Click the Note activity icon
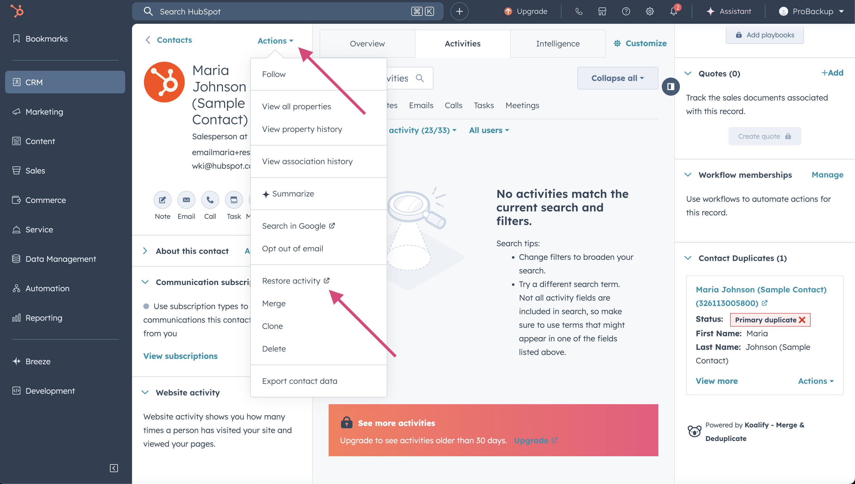This screenshot has height=484, width=855. click(162, 200)
